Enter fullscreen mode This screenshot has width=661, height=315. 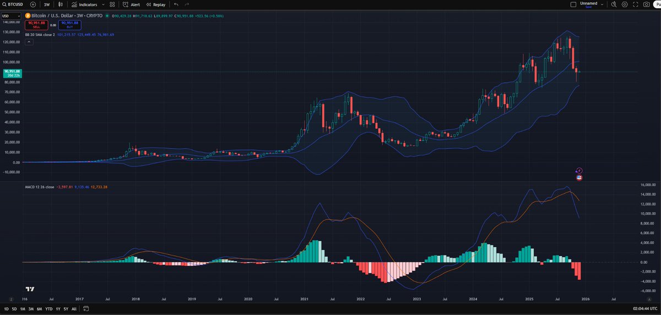click(635, 4)
